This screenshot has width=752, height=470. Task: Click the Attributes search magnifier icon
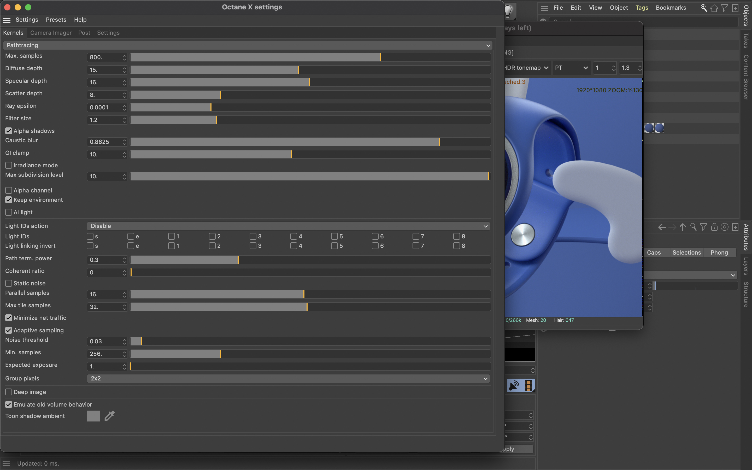693,227
